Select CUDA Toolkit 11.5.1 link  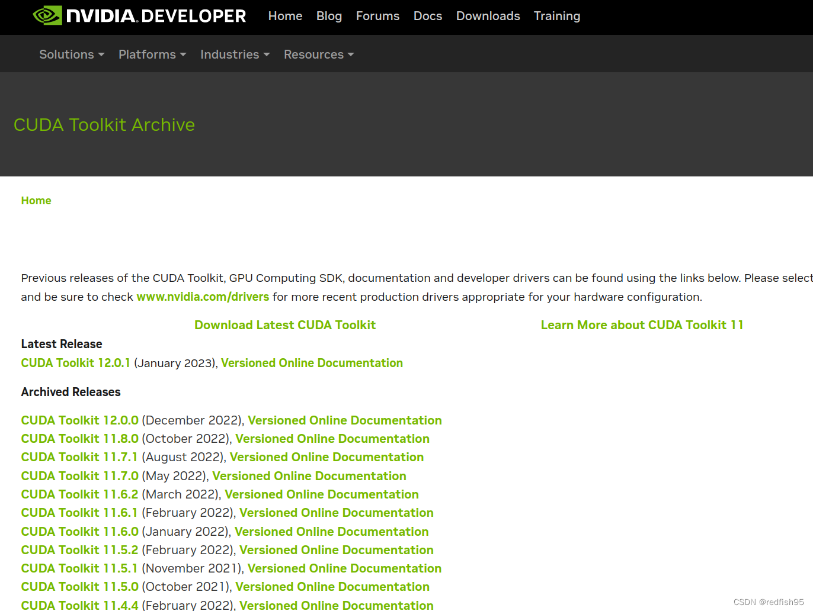(79, 568)
